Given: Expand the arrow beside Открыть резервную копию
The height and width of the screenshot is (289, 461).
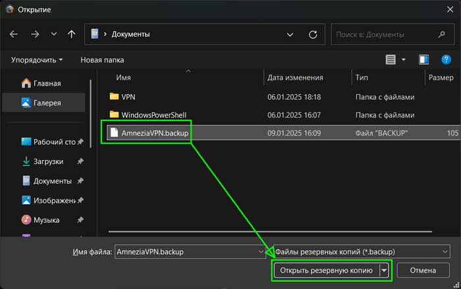Looking at the screenshot, I should 384,270.
